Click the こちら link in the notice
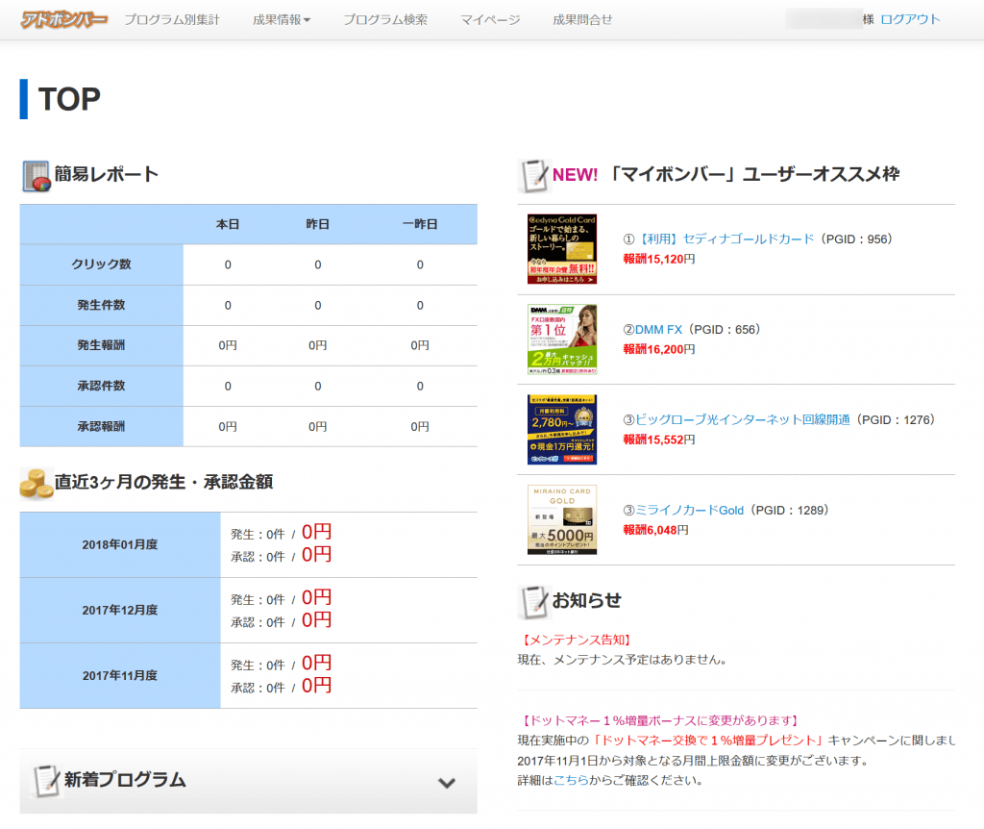The width and height of the screenshot is (984, 829). tap(571, 781)
